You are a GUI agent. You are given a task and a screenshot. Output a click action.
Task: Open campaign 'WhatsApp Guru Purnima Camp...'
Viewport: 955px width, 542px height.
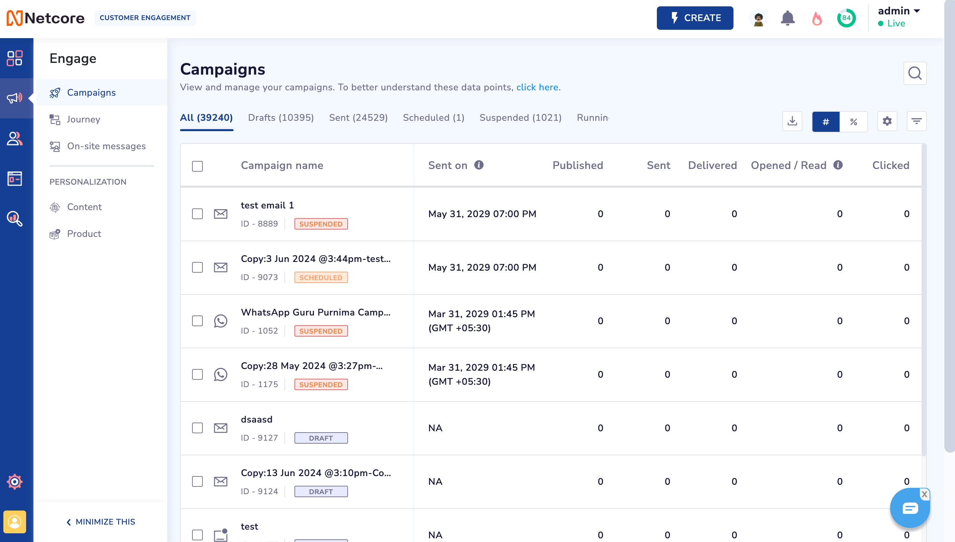pos(315,312)
